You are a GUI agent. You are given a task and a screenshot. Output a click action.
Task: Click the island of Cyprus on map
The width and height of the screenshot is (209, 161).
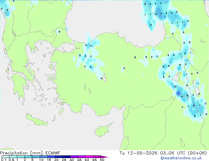tap(103, 130)
